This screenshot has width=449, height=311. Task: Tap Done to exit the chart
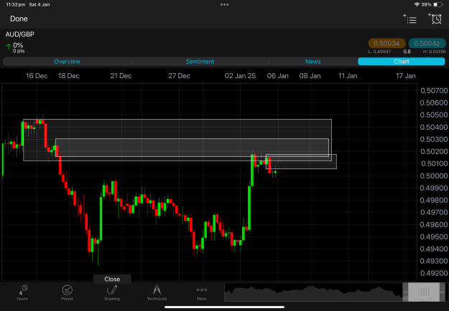(19, 19)
